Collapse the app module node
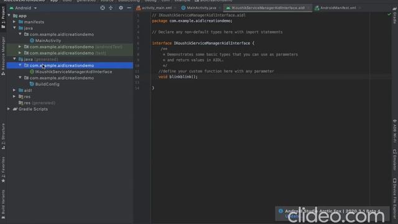Image resolution: width=398 pixels, height=224 pixels. point(9,16)
